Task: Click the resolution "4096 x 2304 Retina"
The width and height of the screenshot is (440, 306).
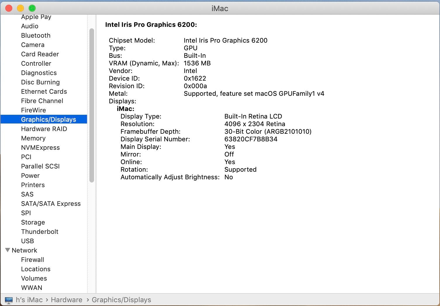Action: 255,124
